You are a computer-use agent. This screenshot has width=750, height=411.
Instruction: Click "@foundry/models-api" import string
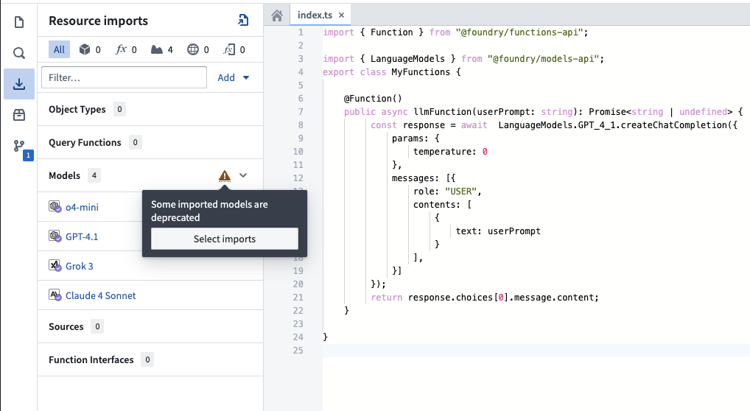point(543,59)
